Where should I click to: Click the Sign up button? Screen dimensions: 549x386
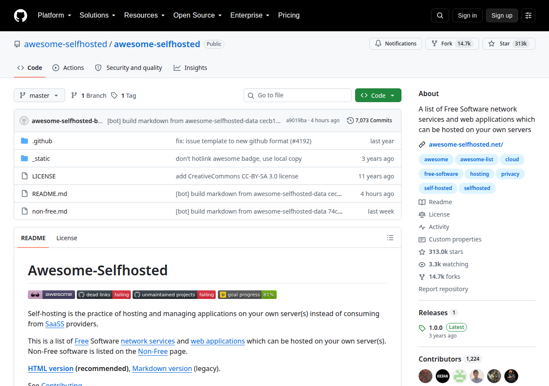click(x=502, y=15)
